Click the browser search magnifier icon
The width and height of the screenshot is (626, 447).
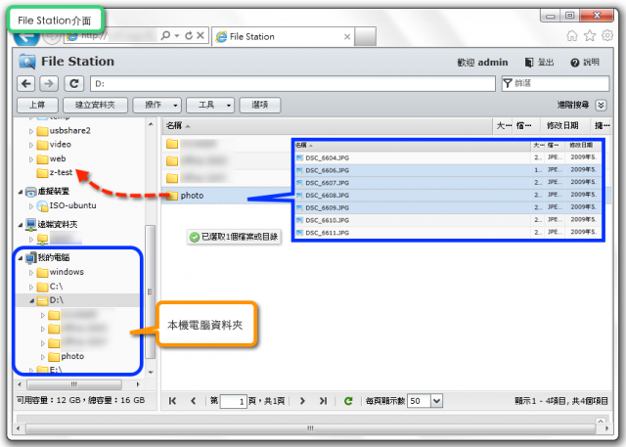tap(165, 35)
